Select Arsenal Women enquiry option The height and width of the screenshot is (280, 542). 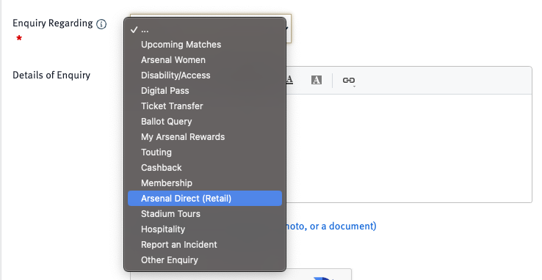click(x=205, y=60)
